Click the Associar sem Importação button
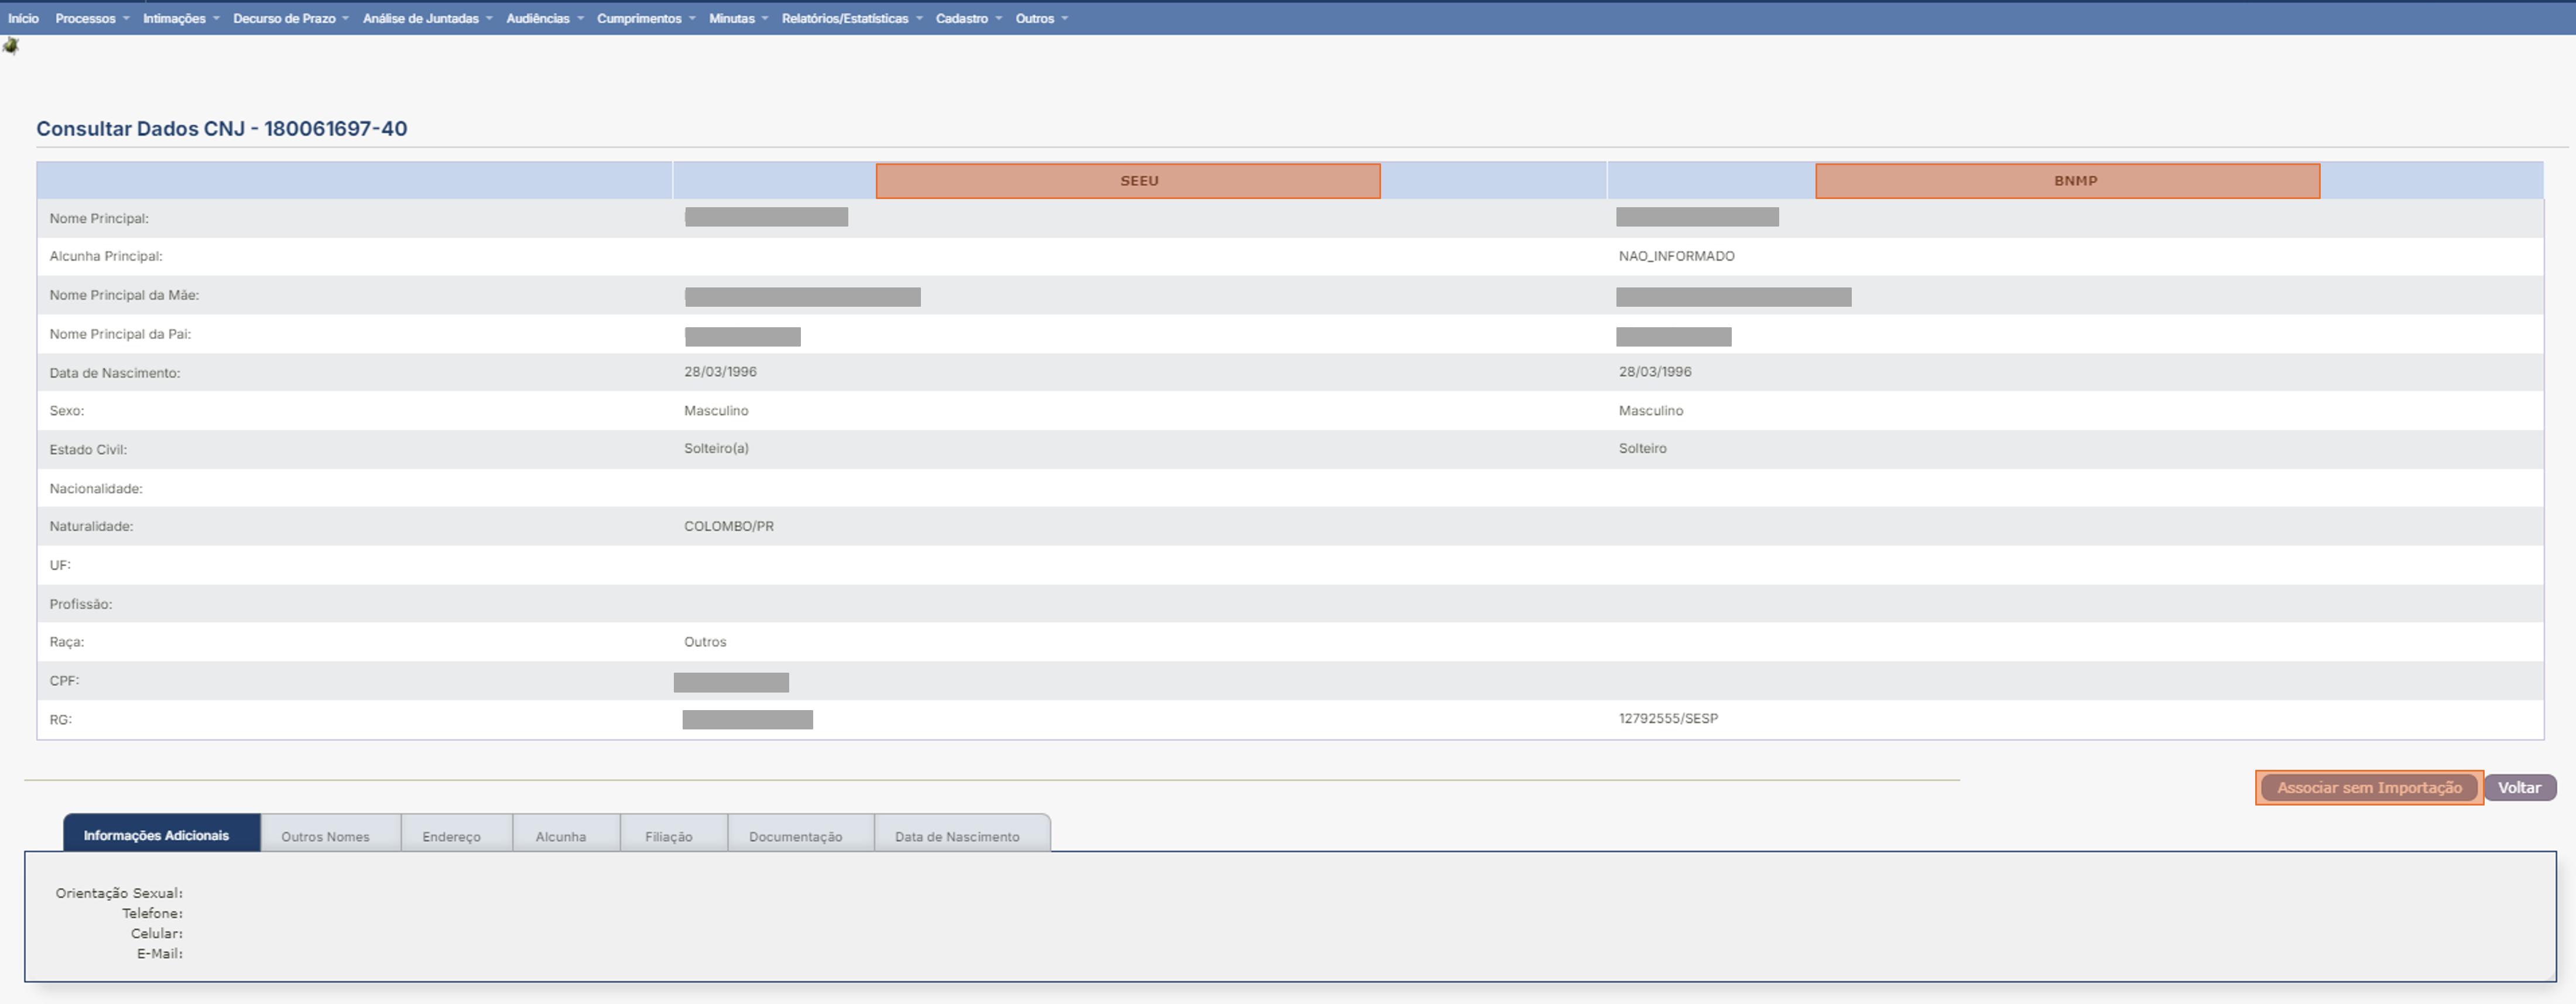The image size is (2576, 1004). point(2369,787)
